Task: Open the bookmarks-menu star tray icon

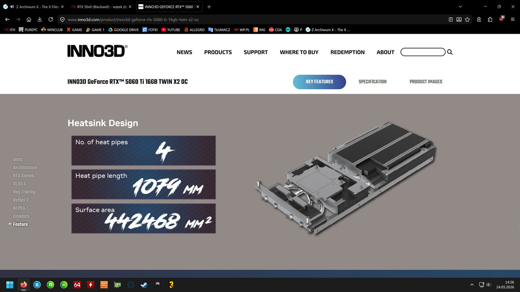Action: (479, 19)
